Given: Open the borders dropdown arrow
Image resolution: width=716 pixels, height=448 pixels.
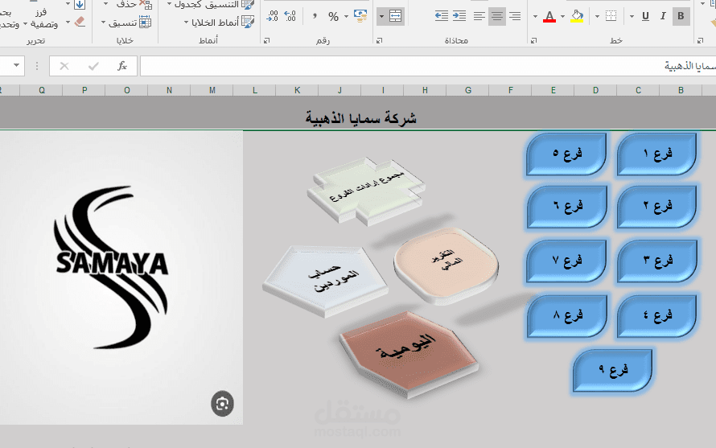Looking at the screenshot, I should [597, 16].
